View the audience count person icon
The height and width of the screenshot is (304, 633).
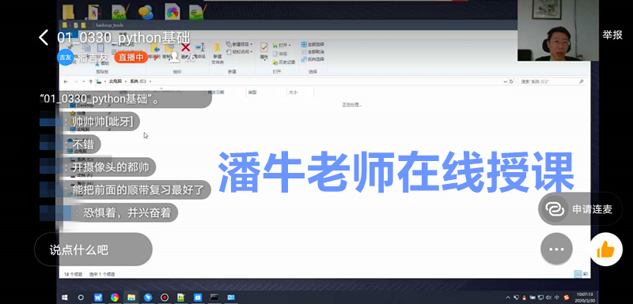(174, 57)
